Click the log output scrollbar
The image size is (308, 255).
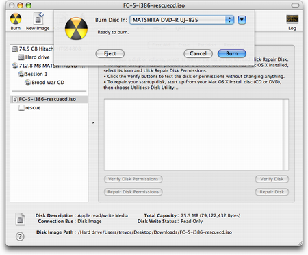(285, 135)
